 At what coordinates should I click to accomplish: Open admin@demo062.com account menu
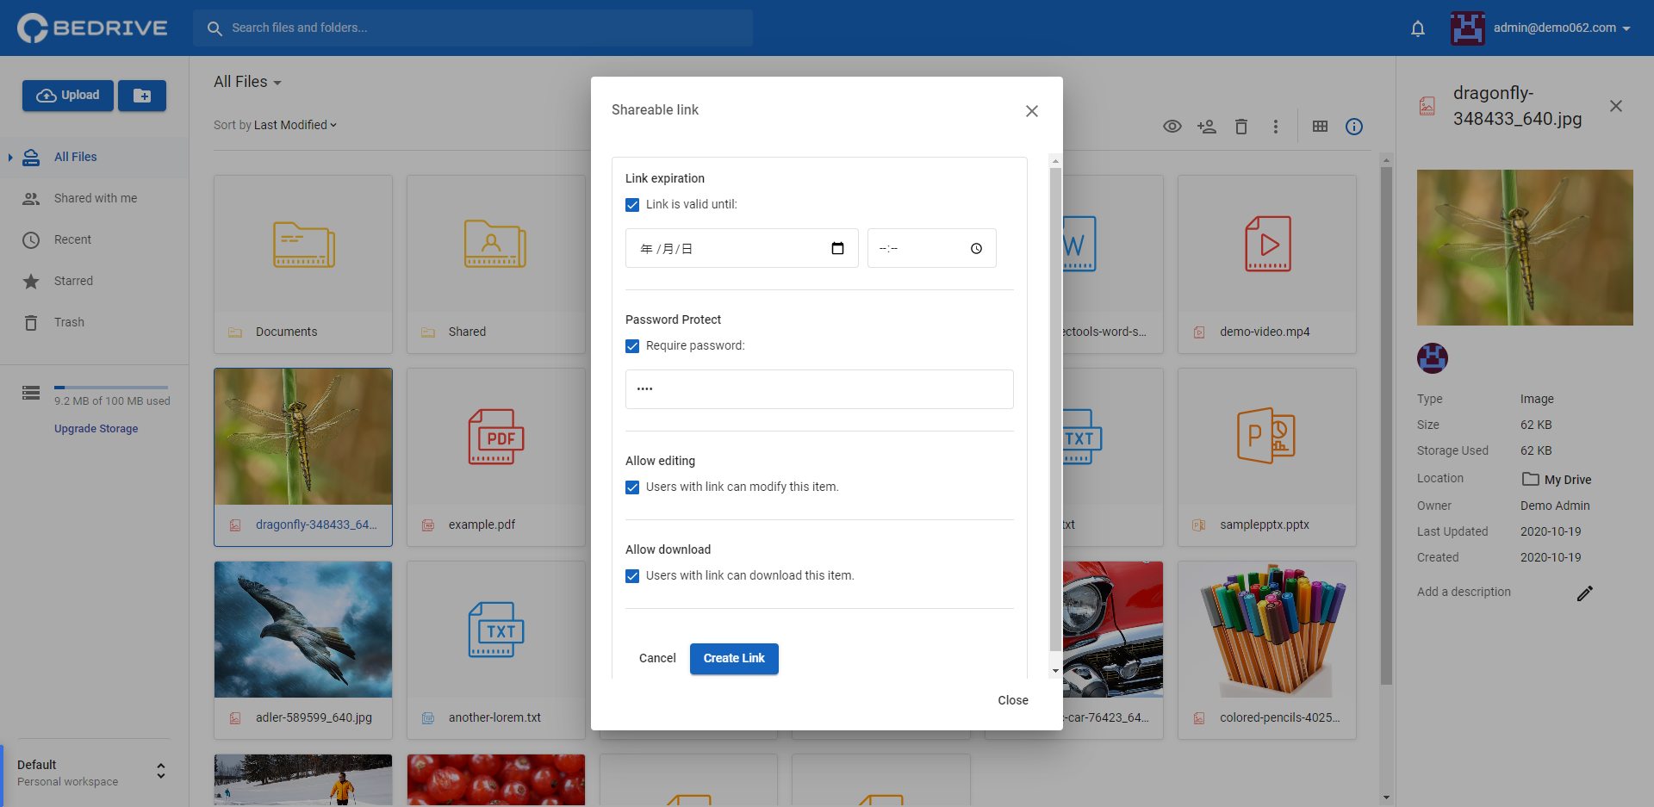point(1562,28)
